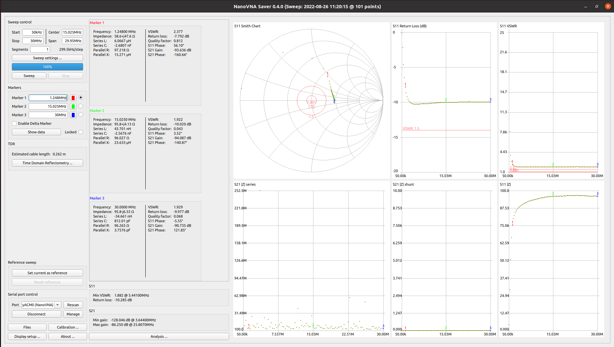Click the Reset reference button
The width and height of the screenshot is (614, 347).
pos(47,282)
